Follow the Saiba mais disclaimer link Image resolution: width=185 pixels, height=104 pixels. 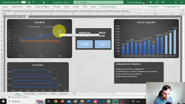click(x=126, y=11)
